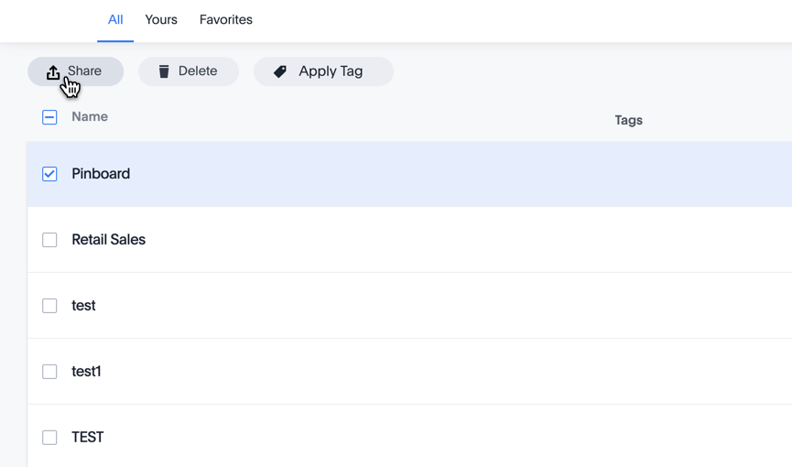Sort by the Name column header
The height and width of the screenshot is (467, 792).
(x=90, y=117)
